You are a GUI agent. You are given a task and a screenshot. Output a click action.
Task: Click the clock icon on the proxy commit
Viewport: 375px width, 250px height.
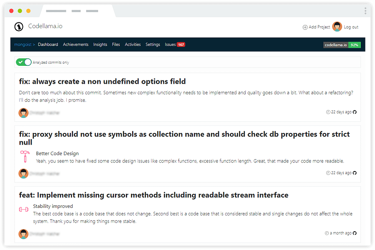328,173
